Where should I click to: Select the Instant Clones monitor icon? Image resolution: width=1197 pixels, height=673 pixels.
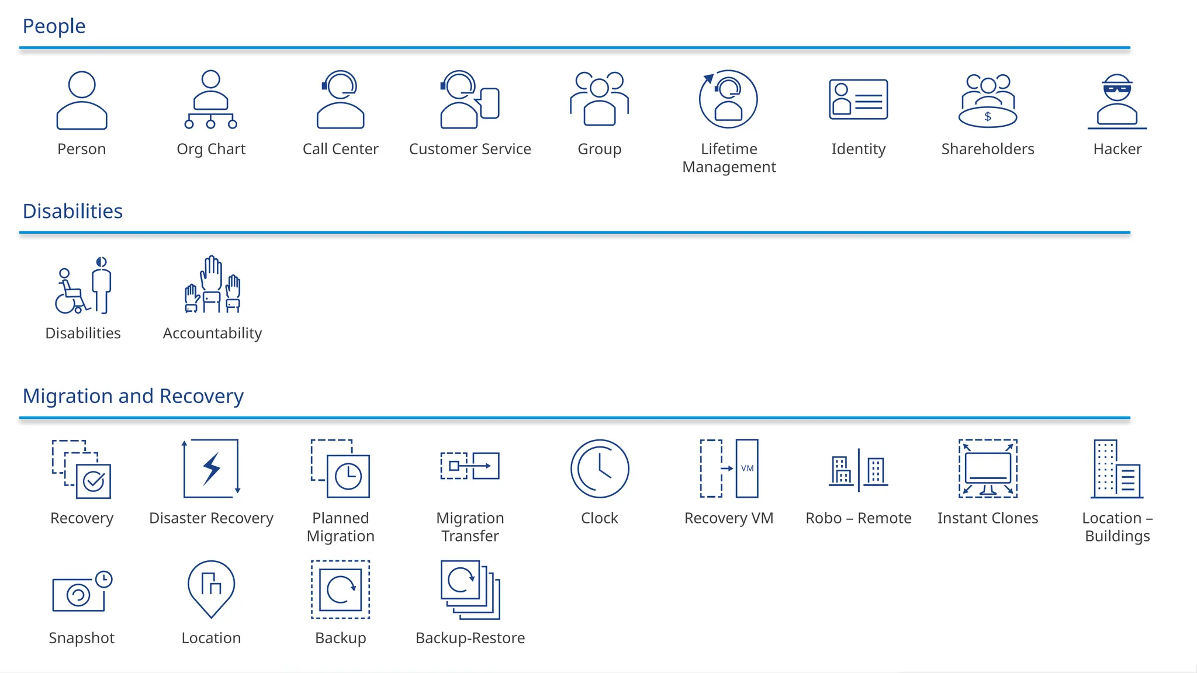pos(988,469)
